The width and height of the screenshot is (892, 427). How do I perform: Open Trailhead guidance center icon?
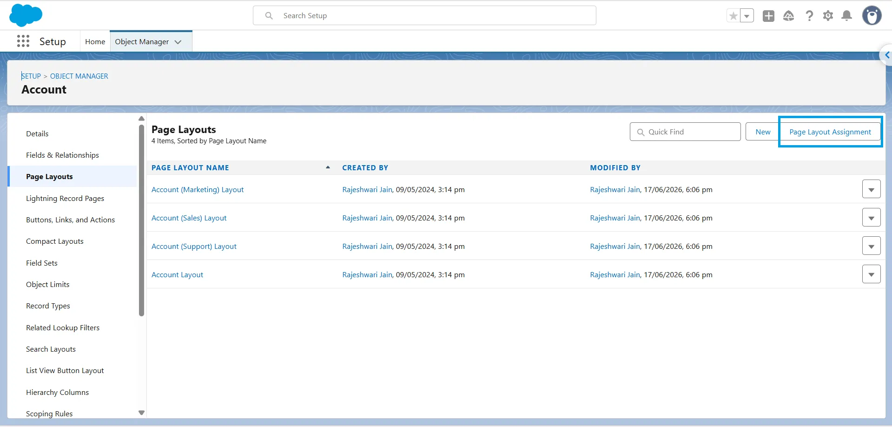tap(789, 16)
